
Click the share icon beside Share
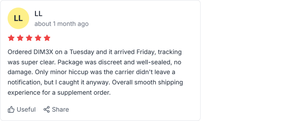click(x=46, y=110)
